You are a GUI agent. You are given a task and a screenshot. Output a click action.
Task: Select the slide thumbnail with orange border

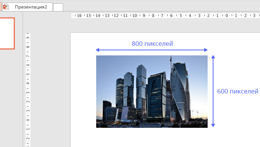pyautogui.click(x=7, y=33)
